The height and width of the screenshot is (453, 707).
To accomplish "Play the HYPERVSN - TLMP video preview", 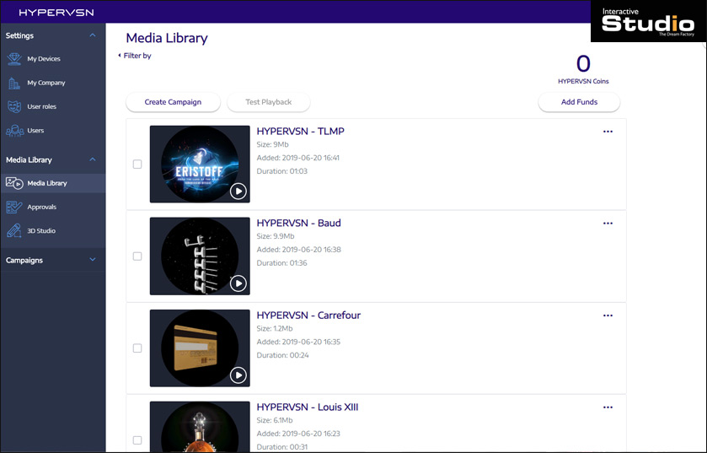I will click(238, 191).
